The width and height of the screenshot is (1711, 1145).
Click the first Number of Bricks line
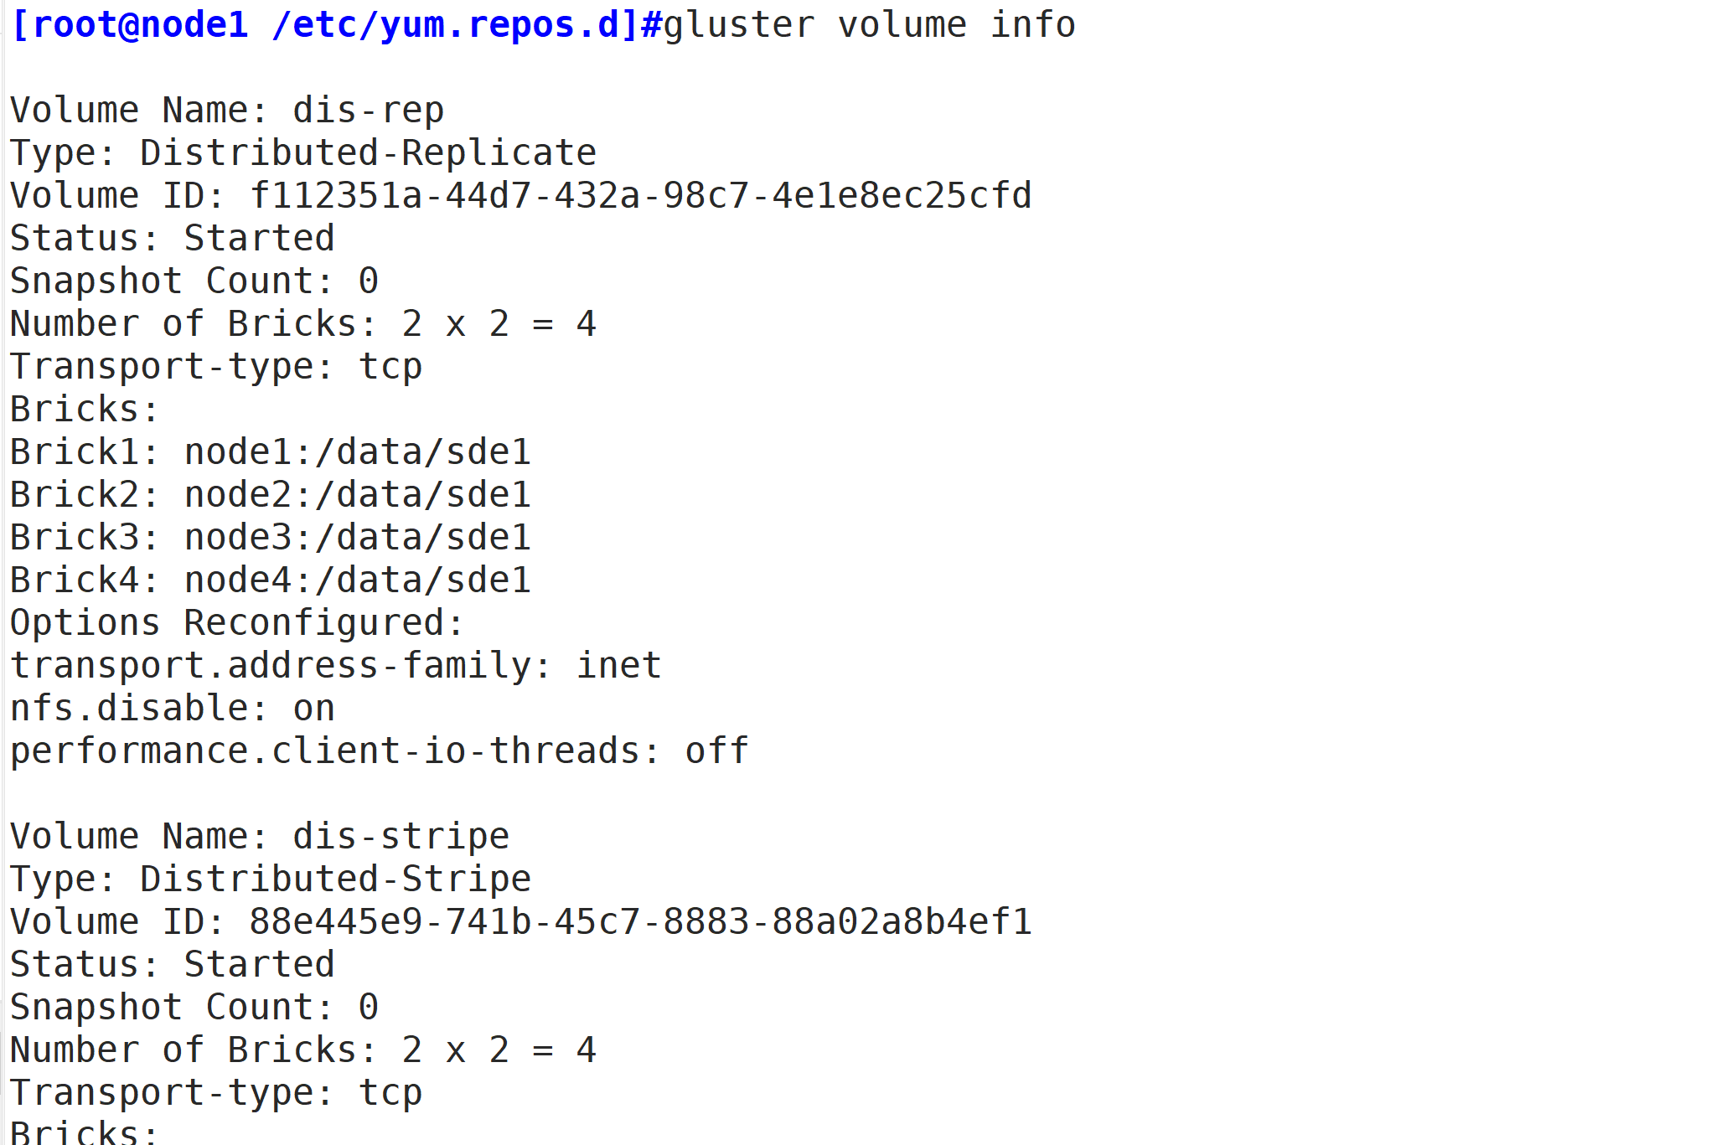pos(303,324)
